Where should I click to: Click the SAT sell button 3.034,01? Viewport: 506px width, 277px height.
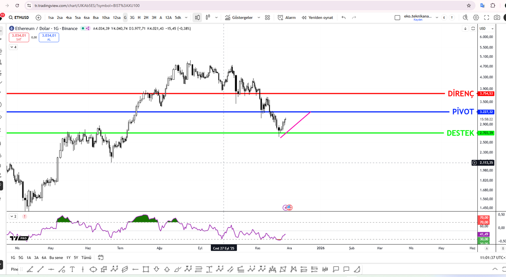[x=19, y=37]
